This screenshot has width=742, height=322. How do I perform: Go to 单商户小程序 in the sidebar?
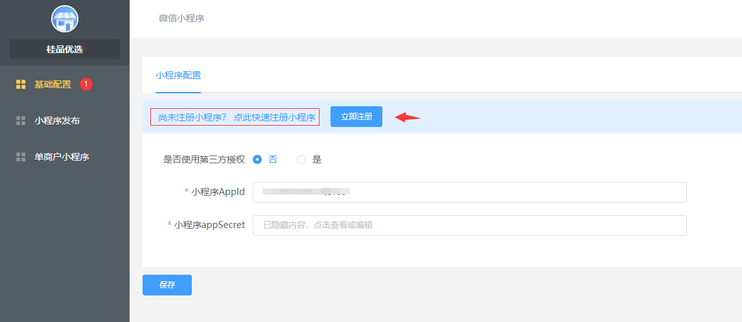click(62, 157)
